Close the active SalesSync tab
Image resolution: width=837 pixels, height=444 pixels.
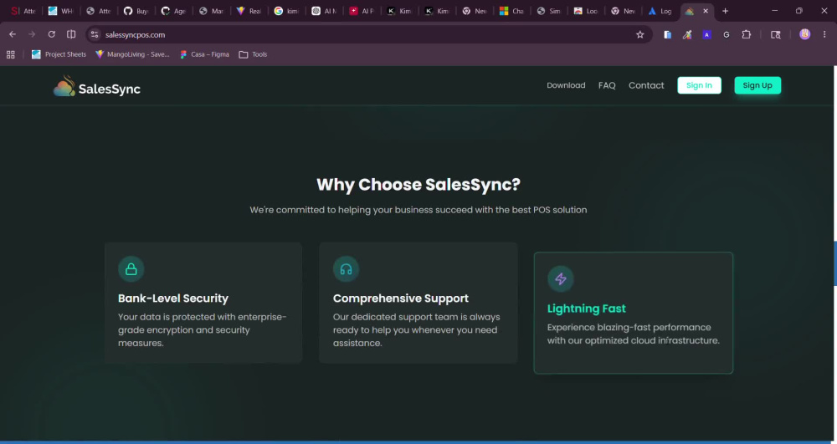706,11
